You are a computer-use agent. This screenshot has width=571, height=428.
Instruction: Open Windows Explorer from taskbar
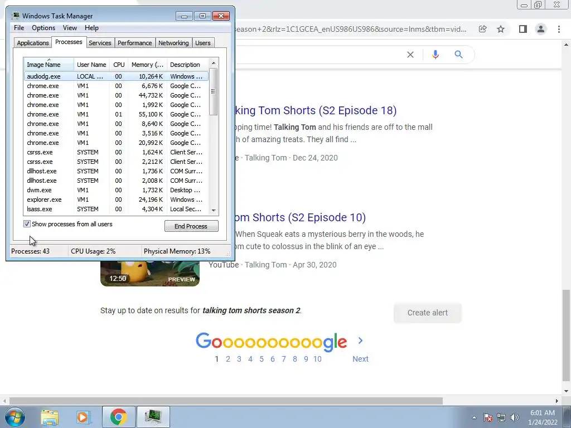coord(50,417)
